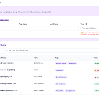Click the Sarah Jenkins name cell

(x=39, y=90)
